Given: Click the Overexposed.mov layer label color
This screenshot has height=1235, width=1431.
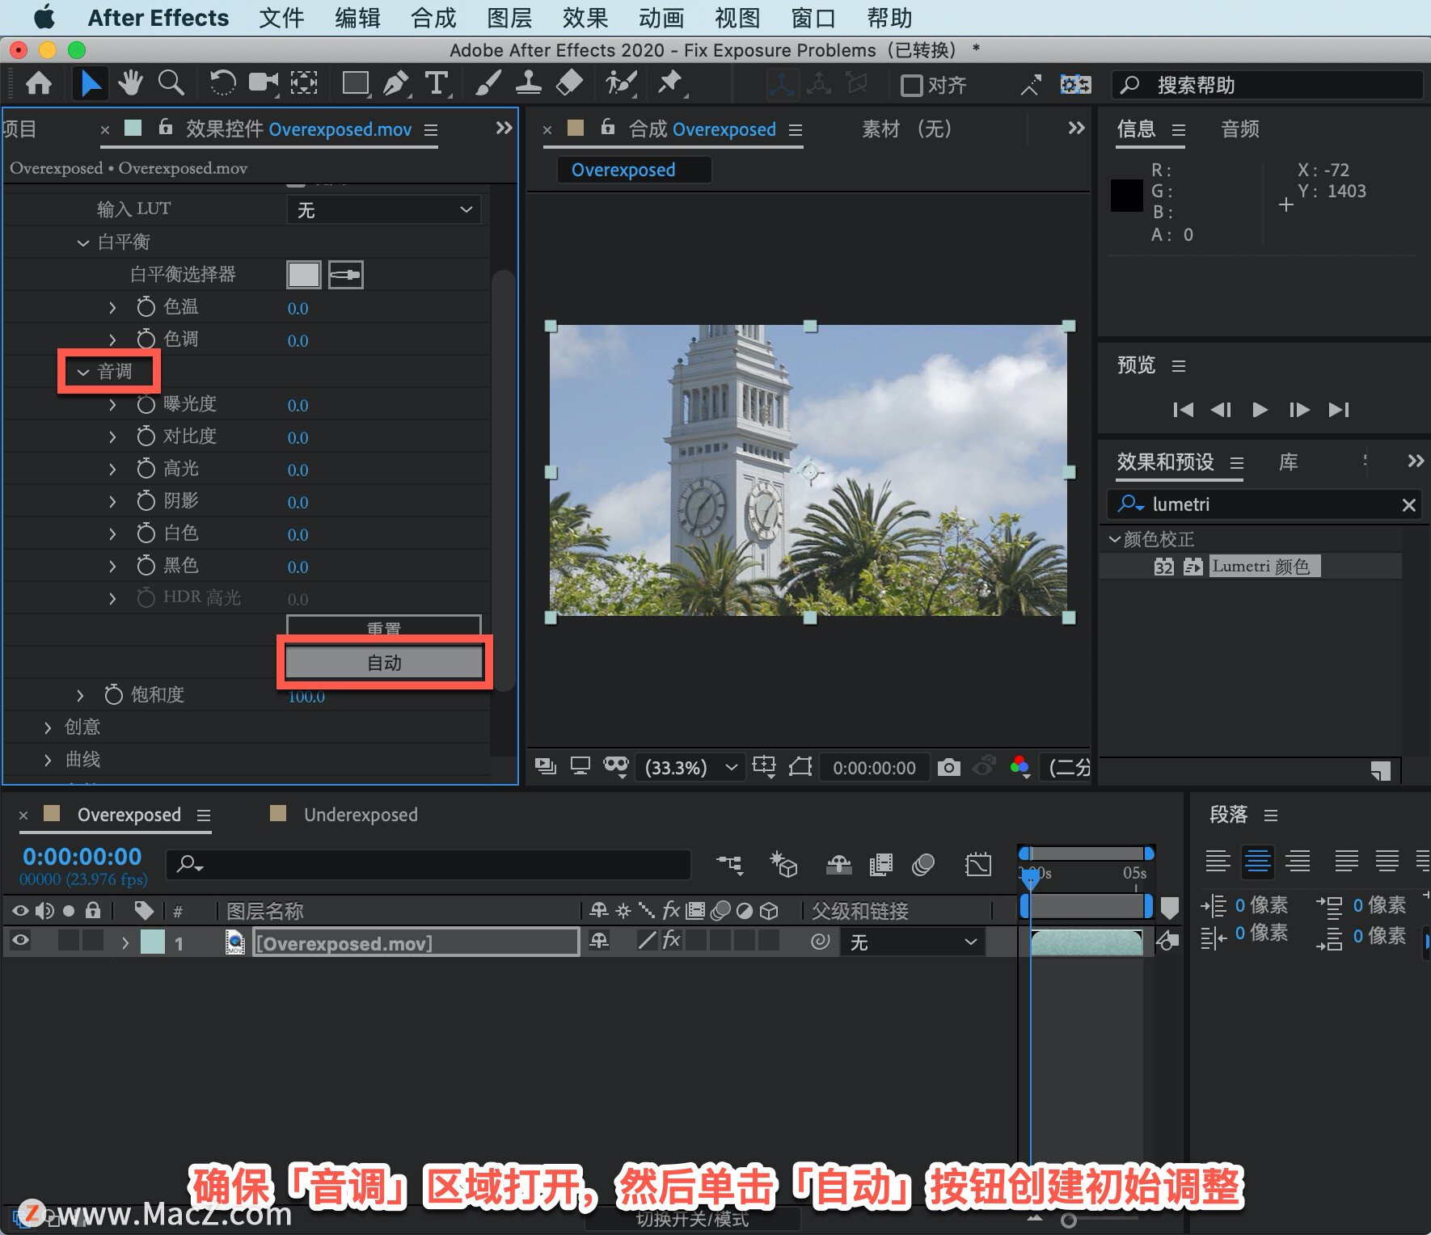Looking at the screenshot, I should 153,942.
